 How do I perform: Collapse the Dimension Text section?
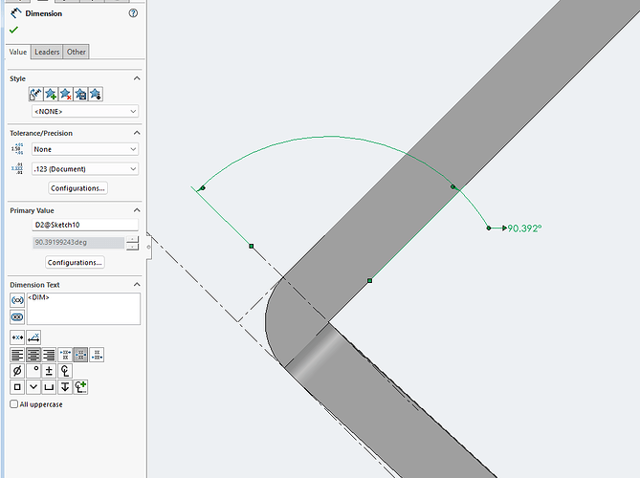click(x=136, y=285)
